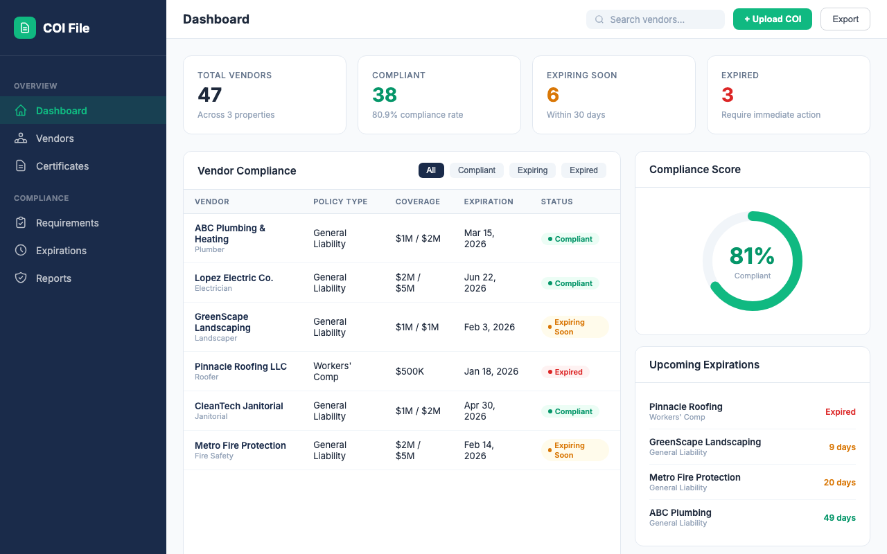Open ABC Plumbing & Heating vendor row
Image resolution: width=887 pixels, height=554 pixels.
(x=402, y=238)
